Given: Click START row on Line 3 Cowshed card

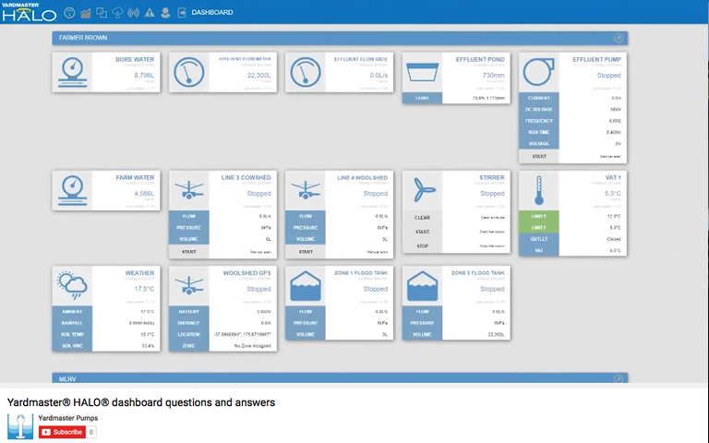Looking at the screenshot, I should pyautogui.click(x=222, y=252).
